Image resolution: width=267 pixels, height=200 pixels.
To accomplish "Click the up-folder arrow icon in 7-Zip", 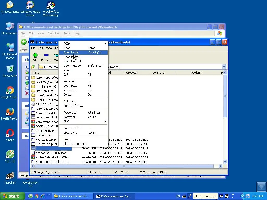I will [33, 67].
